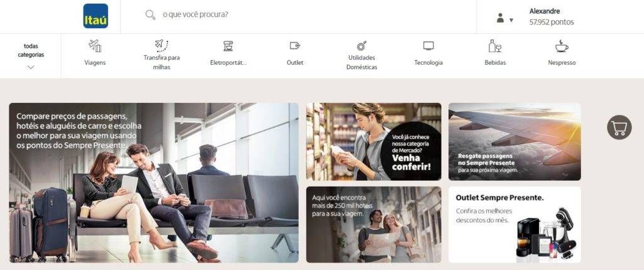
Task: Click the search magnifier icon
Action: pos(150,15)
